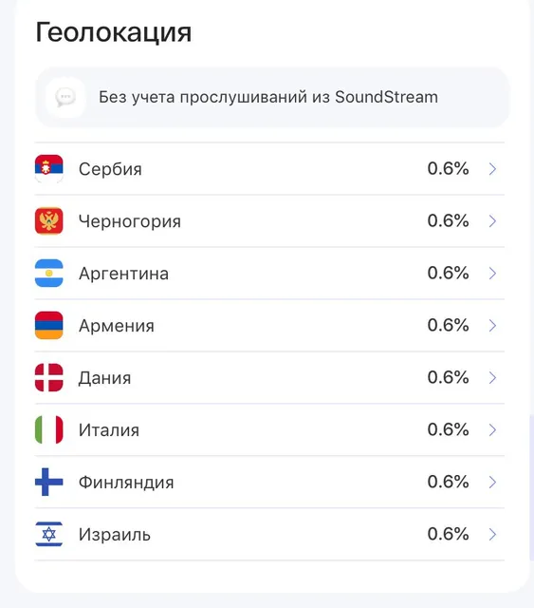
Task: Expand the Сербия row chevron
Action: coord(492,169)
